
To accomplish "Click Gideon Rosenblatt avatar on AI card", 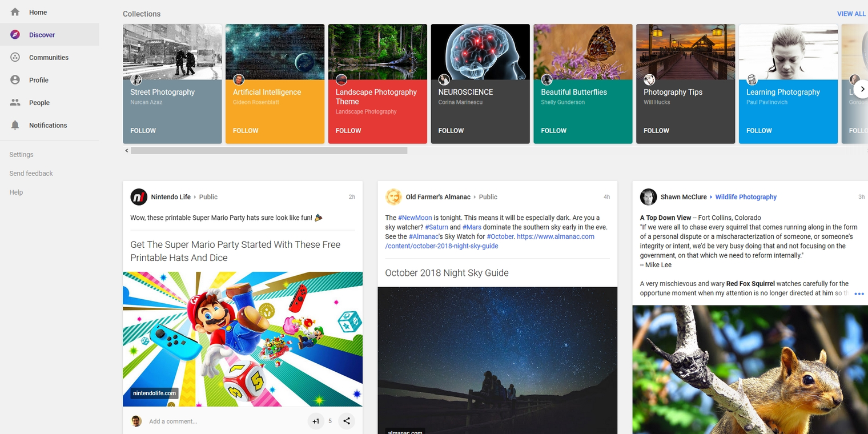I will (239, 79).
